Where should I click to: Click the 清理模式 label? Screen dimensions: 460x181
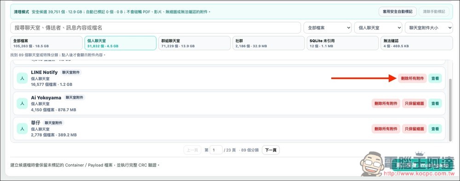[x=22, y=12]
